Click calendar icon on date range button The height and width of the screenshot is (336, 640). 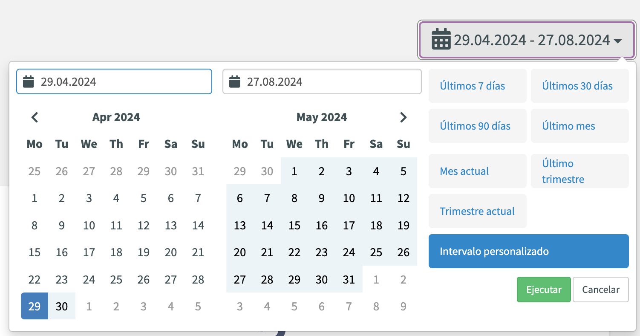[441, 39]
